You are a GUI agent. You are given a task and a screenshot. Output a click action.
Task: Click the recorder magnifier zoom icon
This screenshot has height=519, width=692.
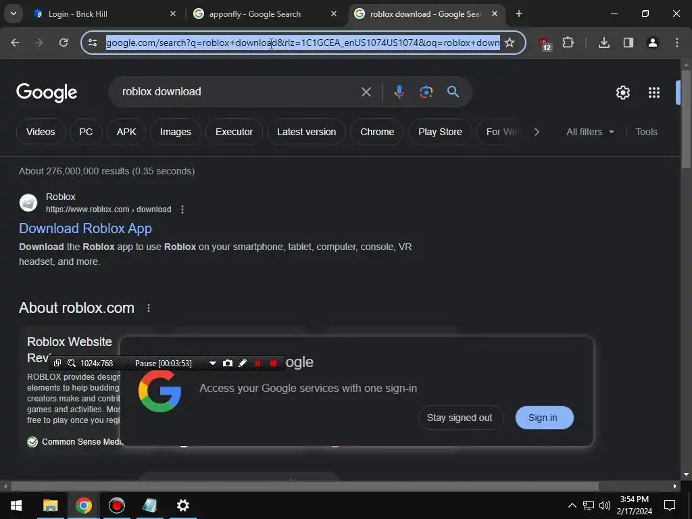point(72,363)
